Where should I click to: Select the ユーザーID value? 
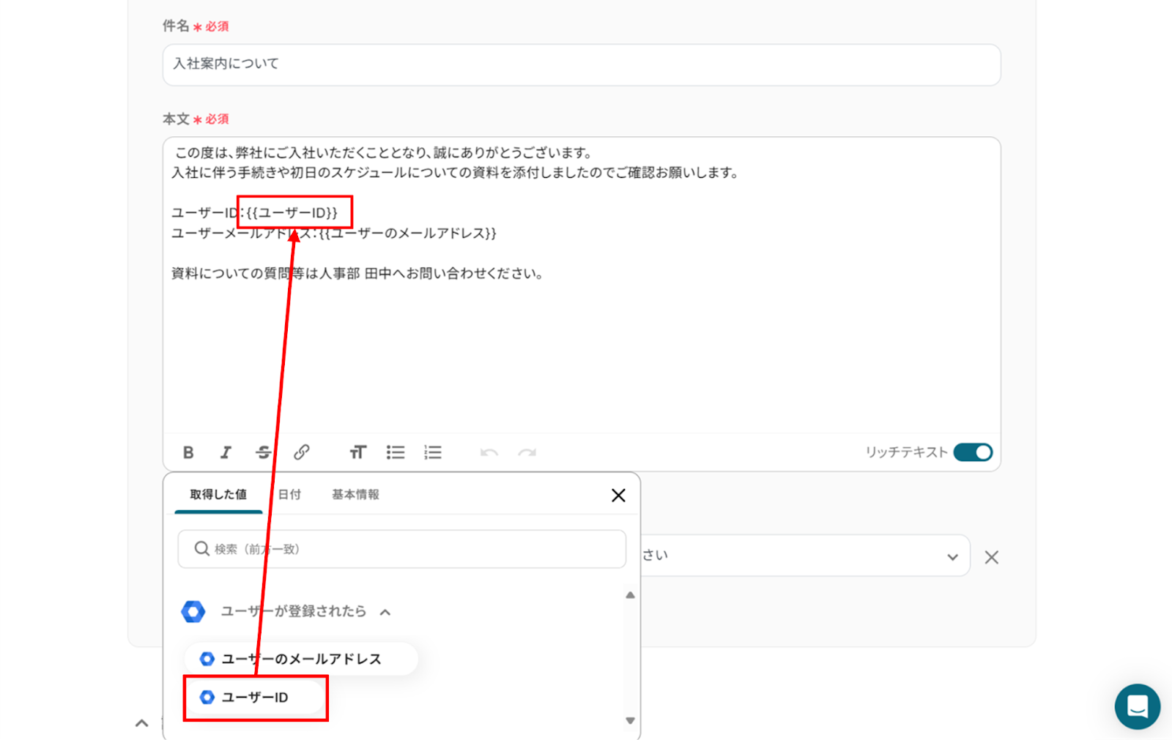254,697
